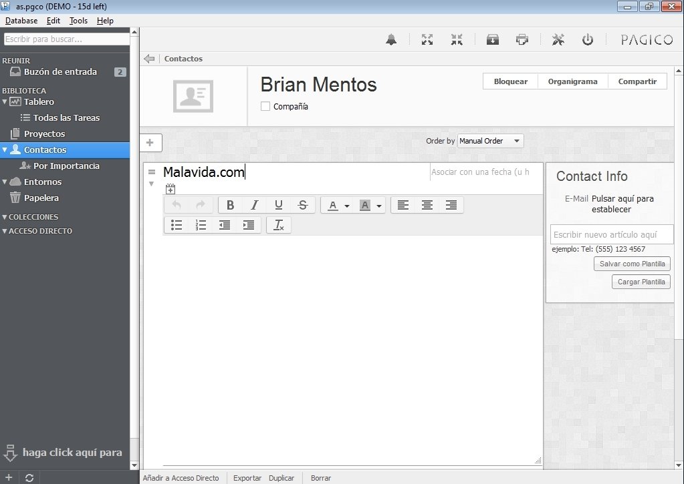Click the printer icon
684x484 pixels.
click(522, 39)
